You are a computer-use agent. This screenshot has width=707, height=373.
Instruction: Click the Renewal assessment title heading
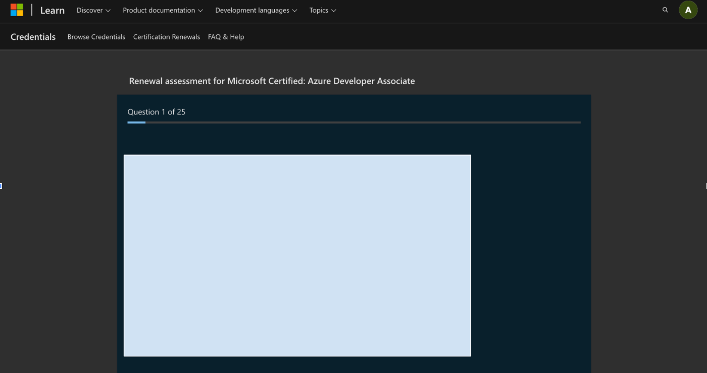pyautogui.click(x=272, y=81)
